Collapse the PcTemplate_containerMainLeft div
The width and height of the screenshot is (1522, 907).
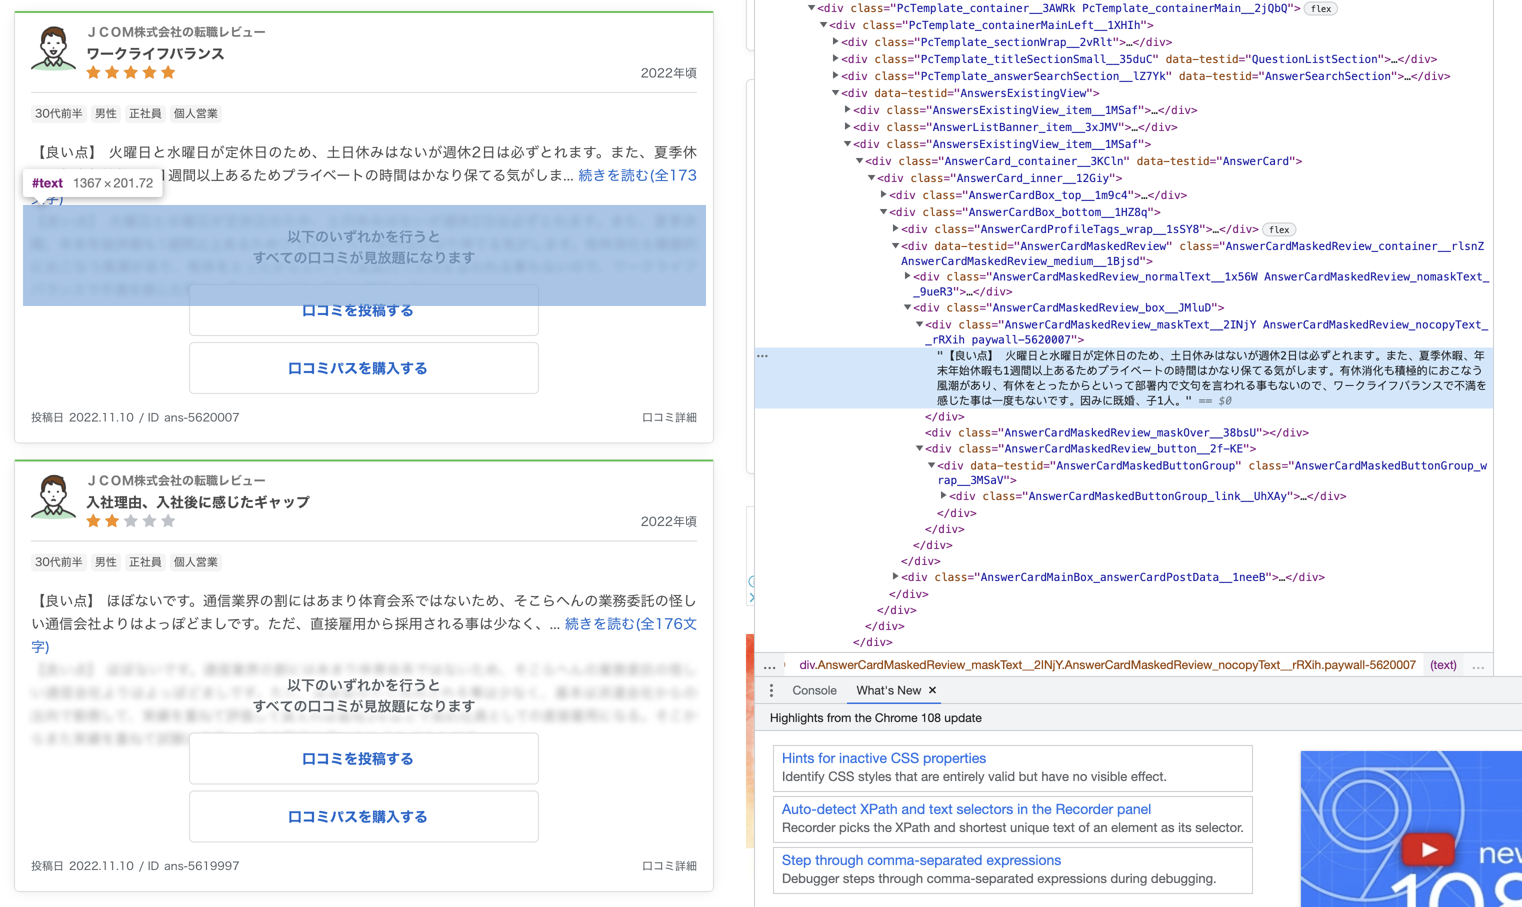(823, 25)
